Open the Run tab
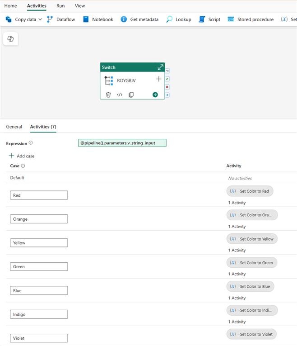 60,6
